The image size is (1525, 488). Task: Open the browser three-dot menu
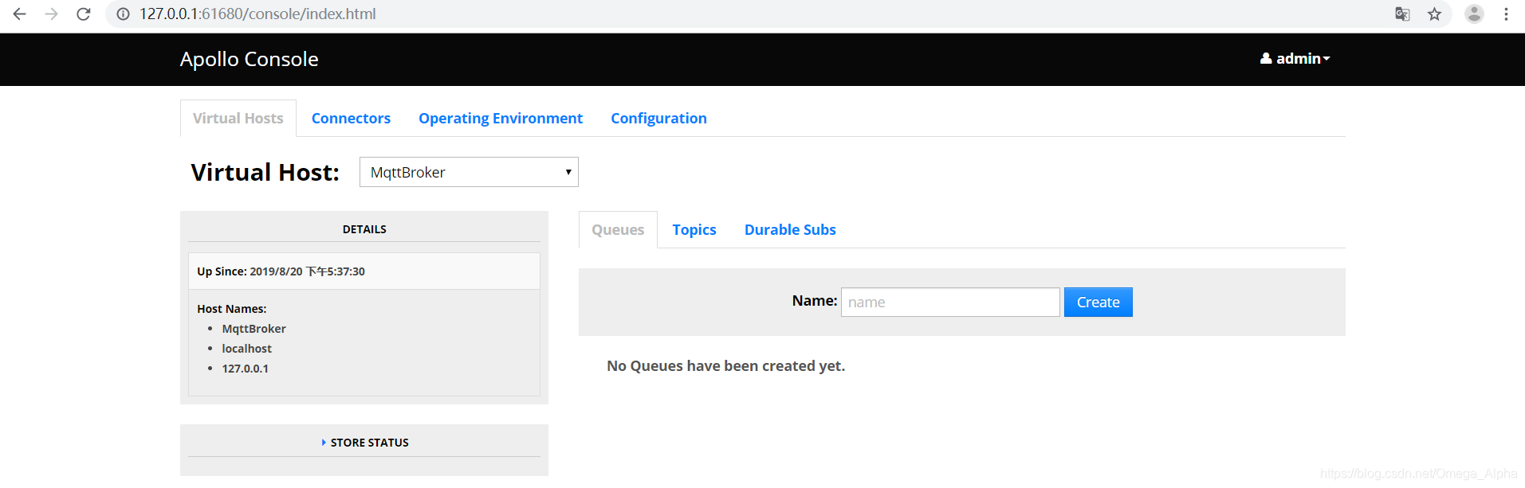tap(1506, 14)
